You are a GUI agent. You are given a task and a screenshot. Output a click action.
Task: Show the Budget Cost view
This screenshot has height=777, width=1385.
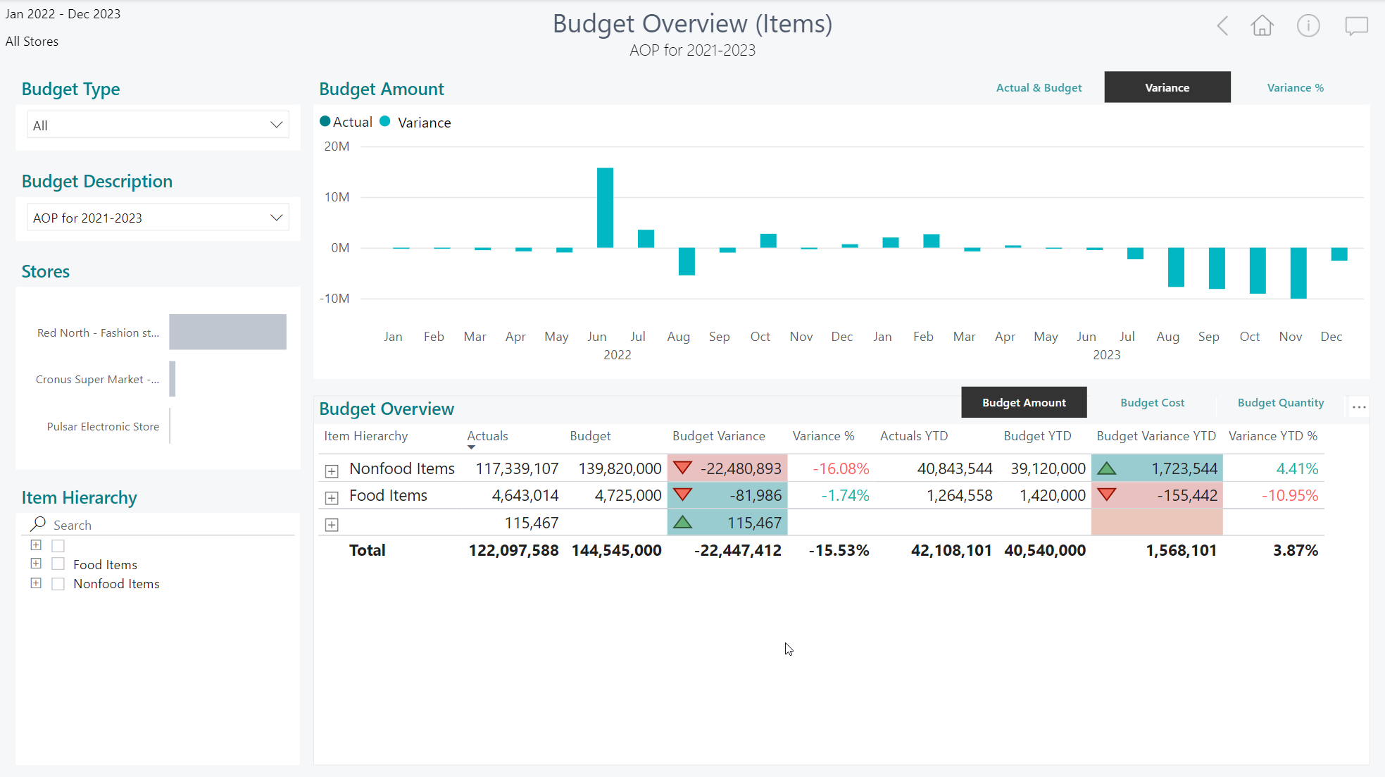click(1152, 402)
